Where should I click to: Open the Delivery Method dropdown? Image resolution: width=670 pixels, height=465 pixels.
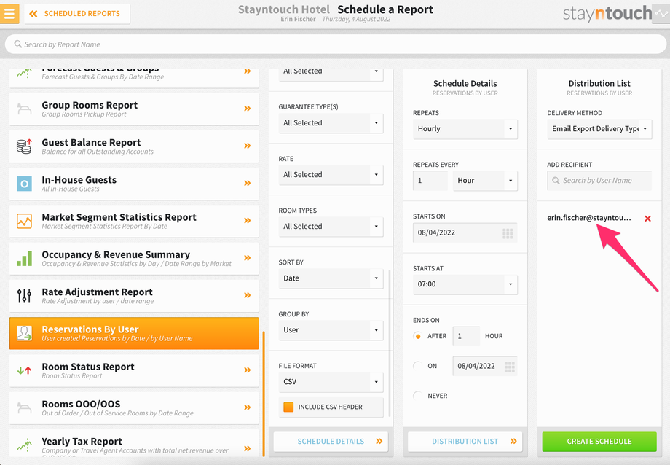tap(599, 129)
